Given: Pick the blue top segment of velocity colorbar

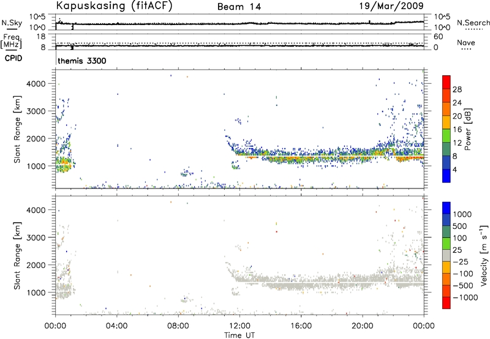Looking at the screenshot, I should tap(447, 208).
